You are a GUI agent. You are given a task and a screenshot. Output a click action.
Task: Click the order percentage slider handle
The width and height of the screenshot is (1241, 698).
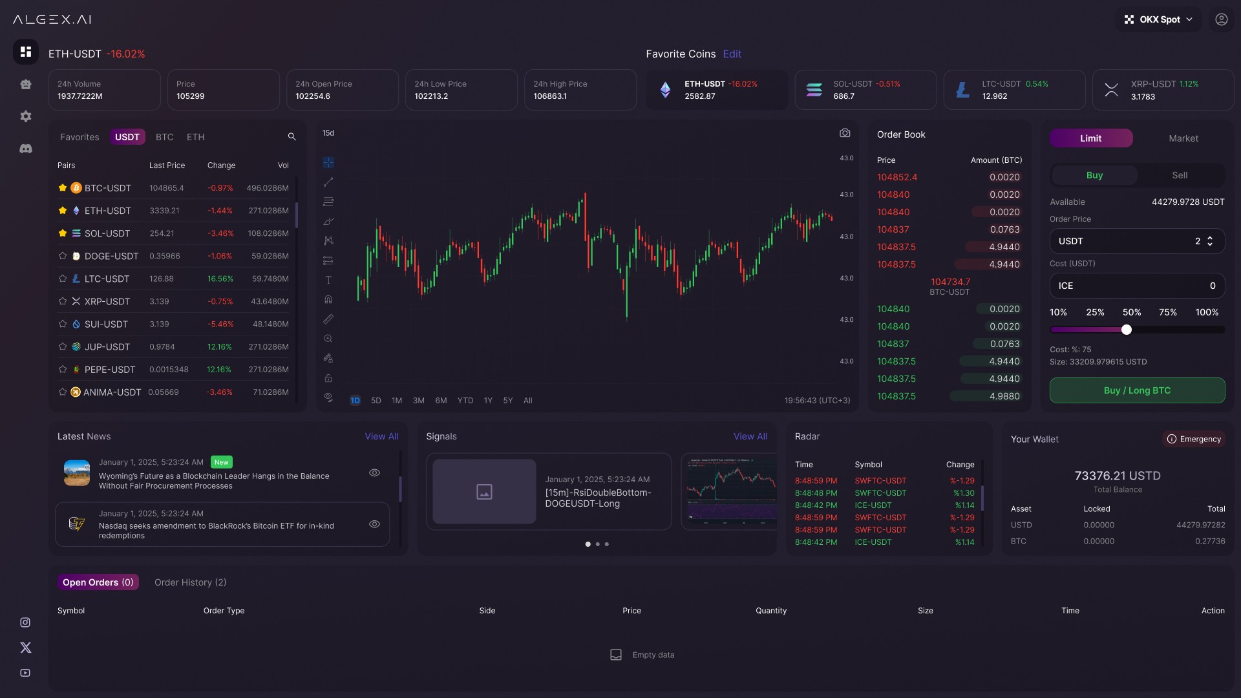pos(1127,330)
